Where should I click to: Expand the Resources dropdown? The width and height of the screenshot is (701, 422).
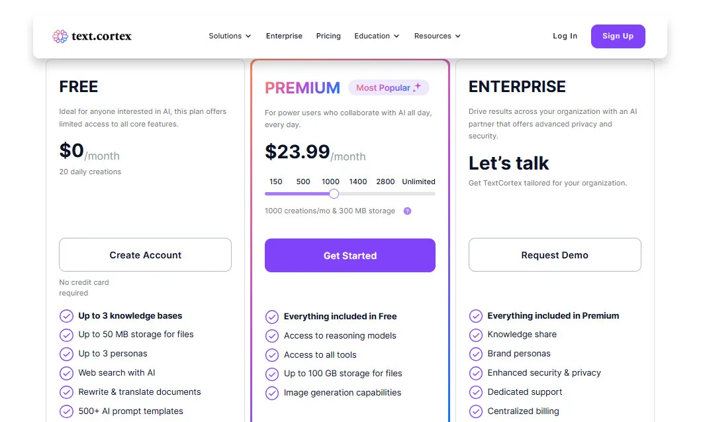(437, 36)
